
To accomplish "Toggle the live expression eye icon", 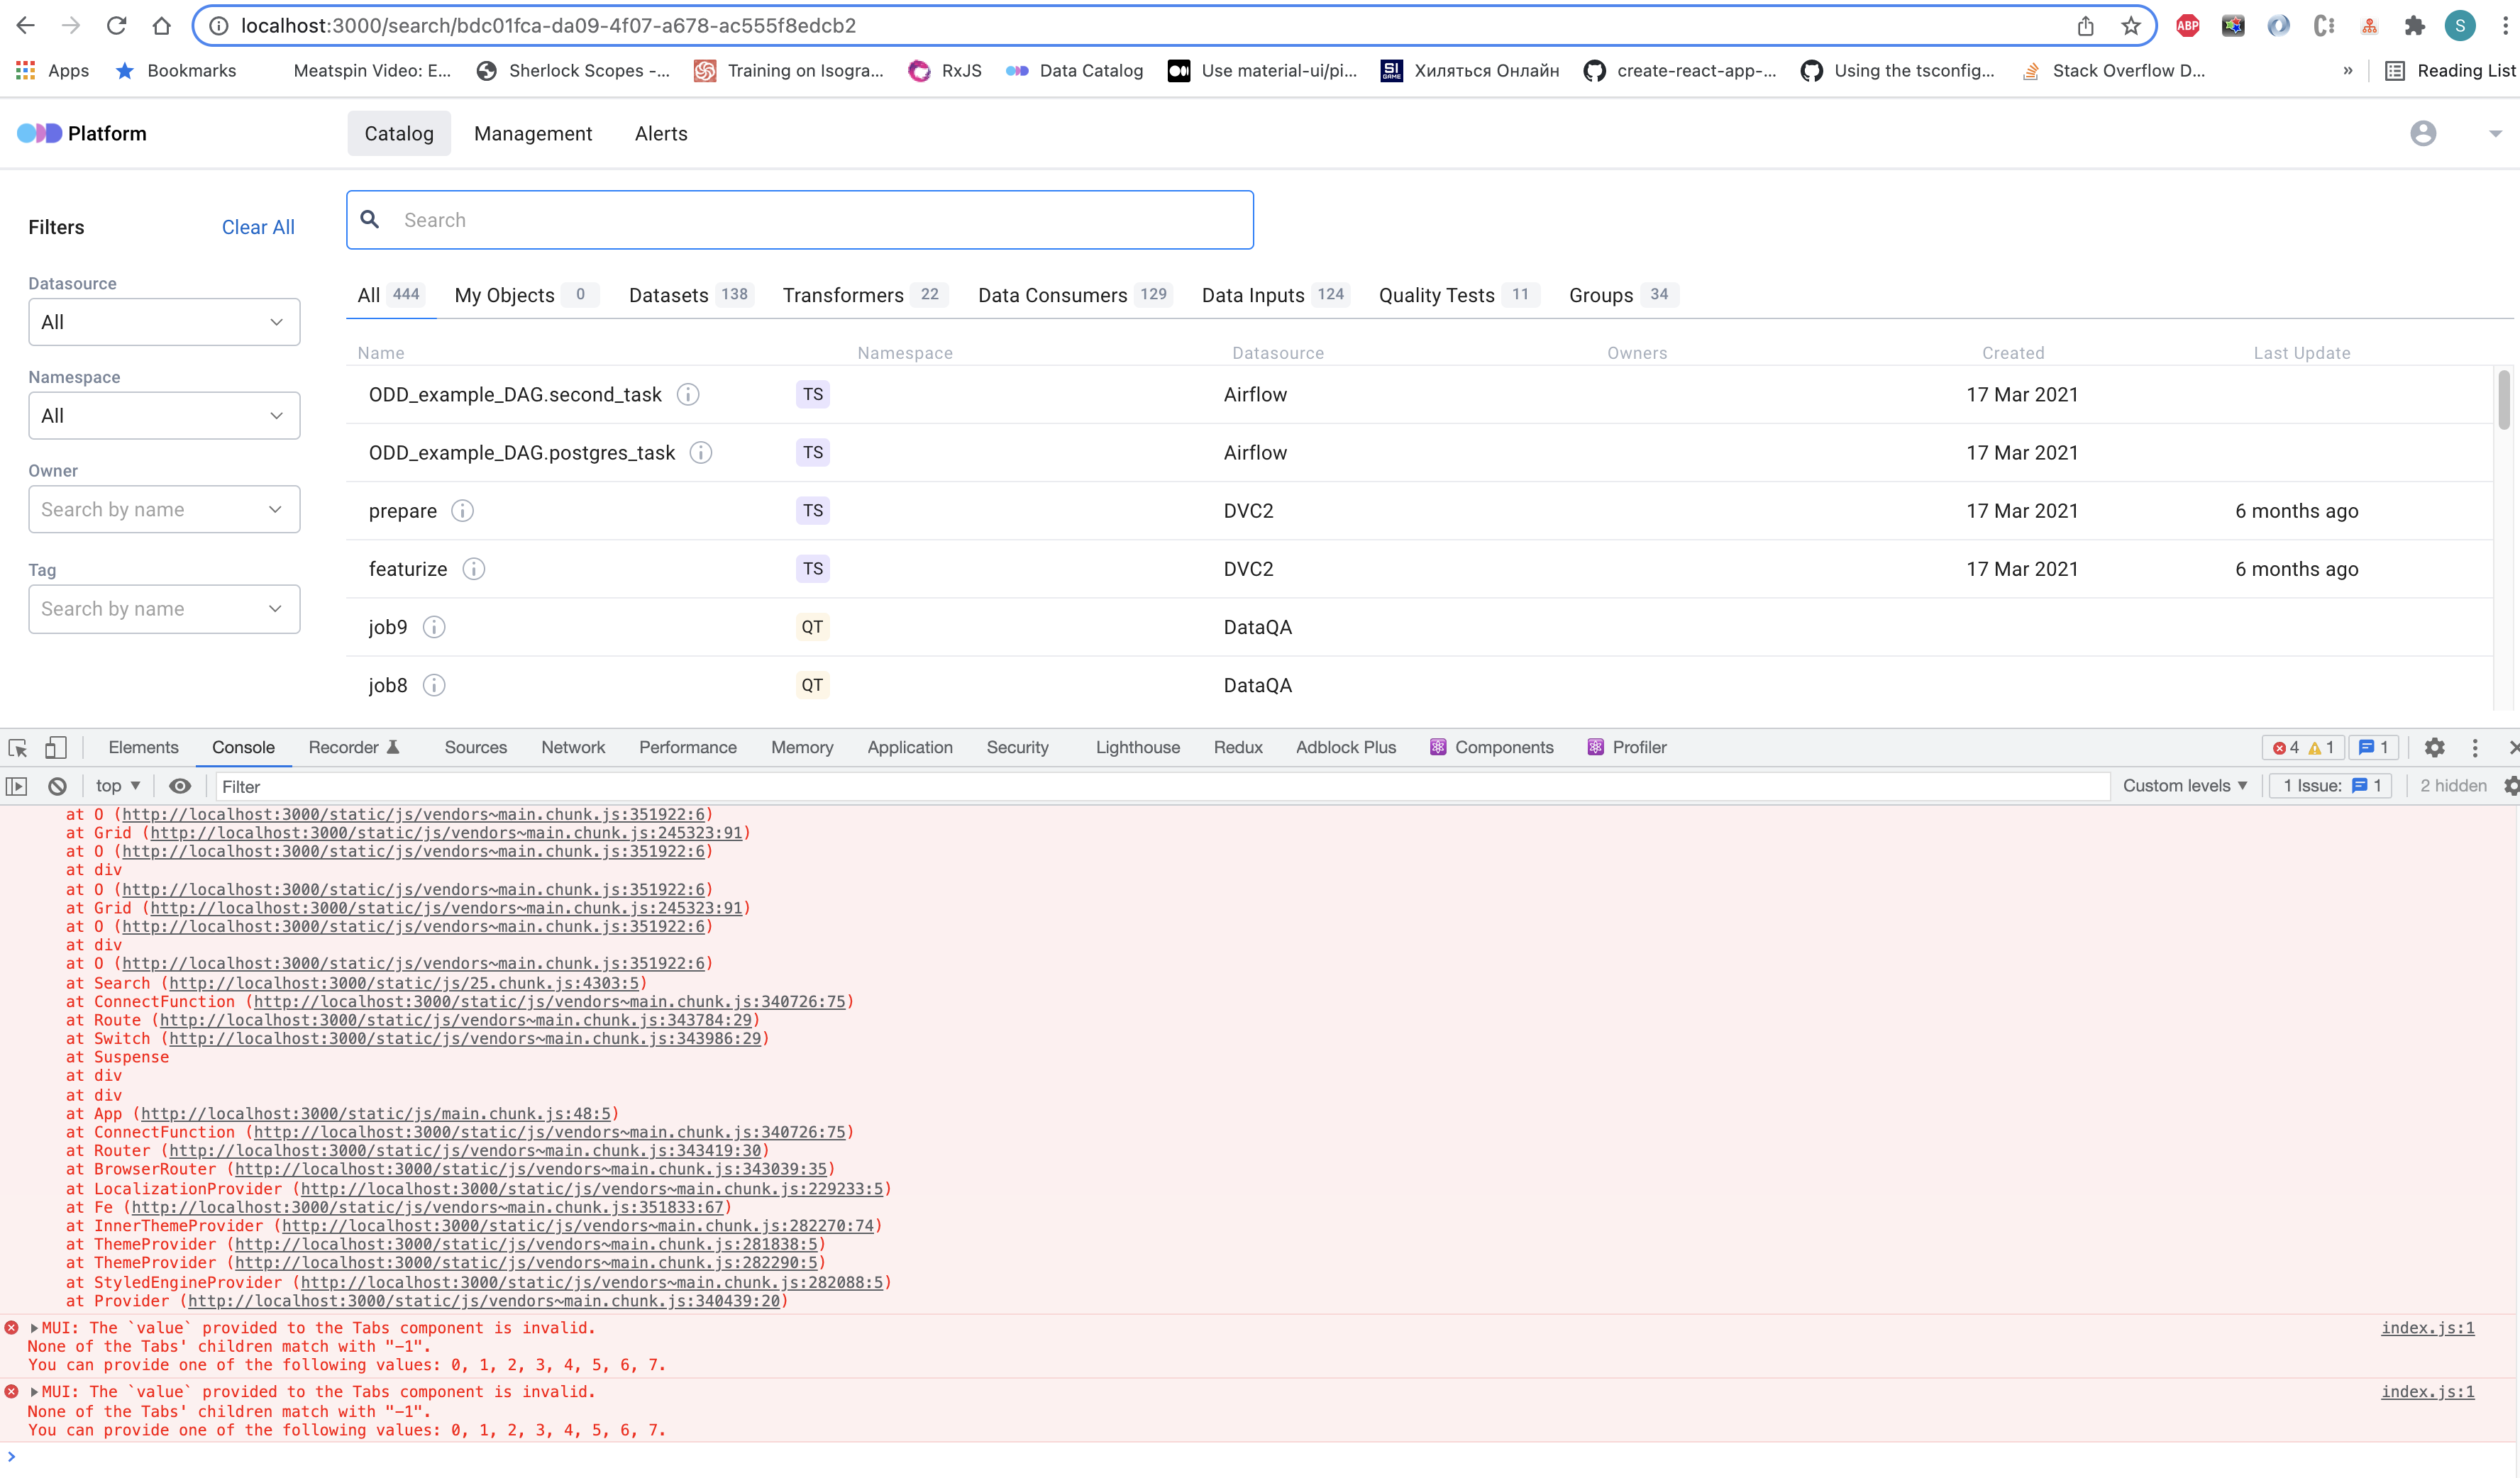I will coord(180,787).
